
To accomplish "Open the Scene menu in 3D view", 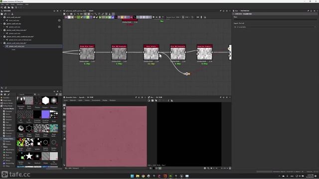I will pyautogui.click(x=66, y=100).
